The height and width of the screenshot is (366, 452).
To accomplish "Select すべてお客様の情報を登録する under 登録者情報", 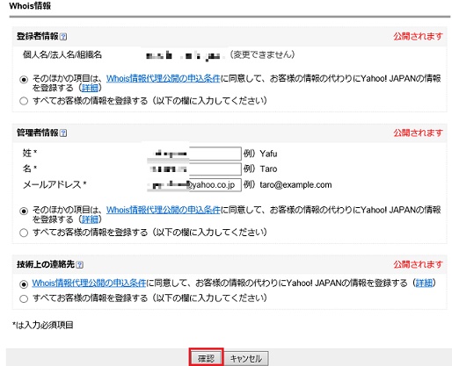I will tap(24, 101).
